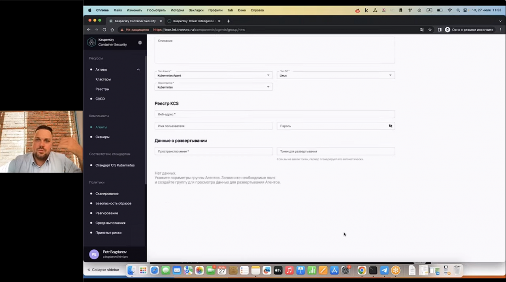Bookmark this page with star icon
506x282 pixels.
[x=430, y=30]
